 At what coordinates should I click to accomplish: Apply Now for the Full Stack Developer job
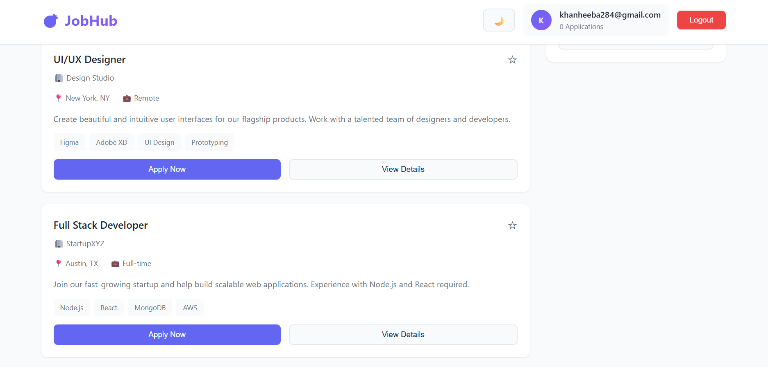[x=167, y=335]
